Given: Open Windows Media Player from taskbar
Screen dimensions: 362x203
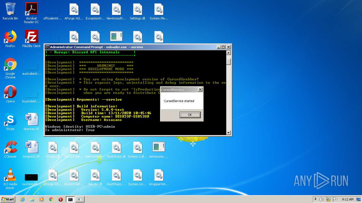Looking at the screenshot, I should pyautogui.click(x=42, y=199).
